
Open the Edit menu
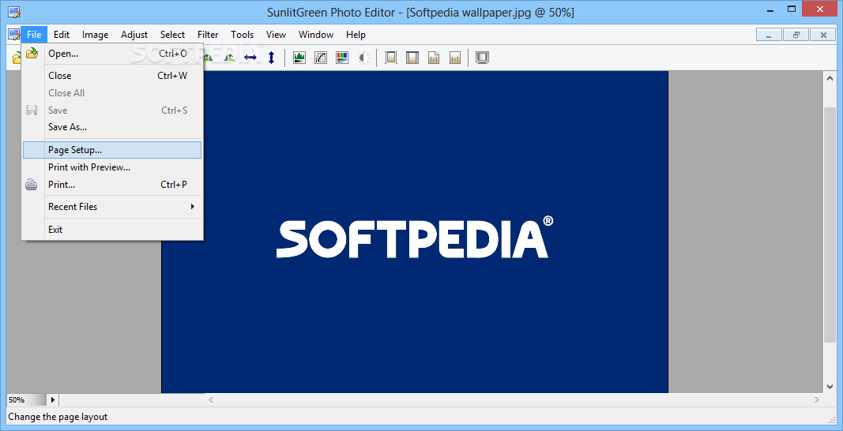tap(62, 35)
